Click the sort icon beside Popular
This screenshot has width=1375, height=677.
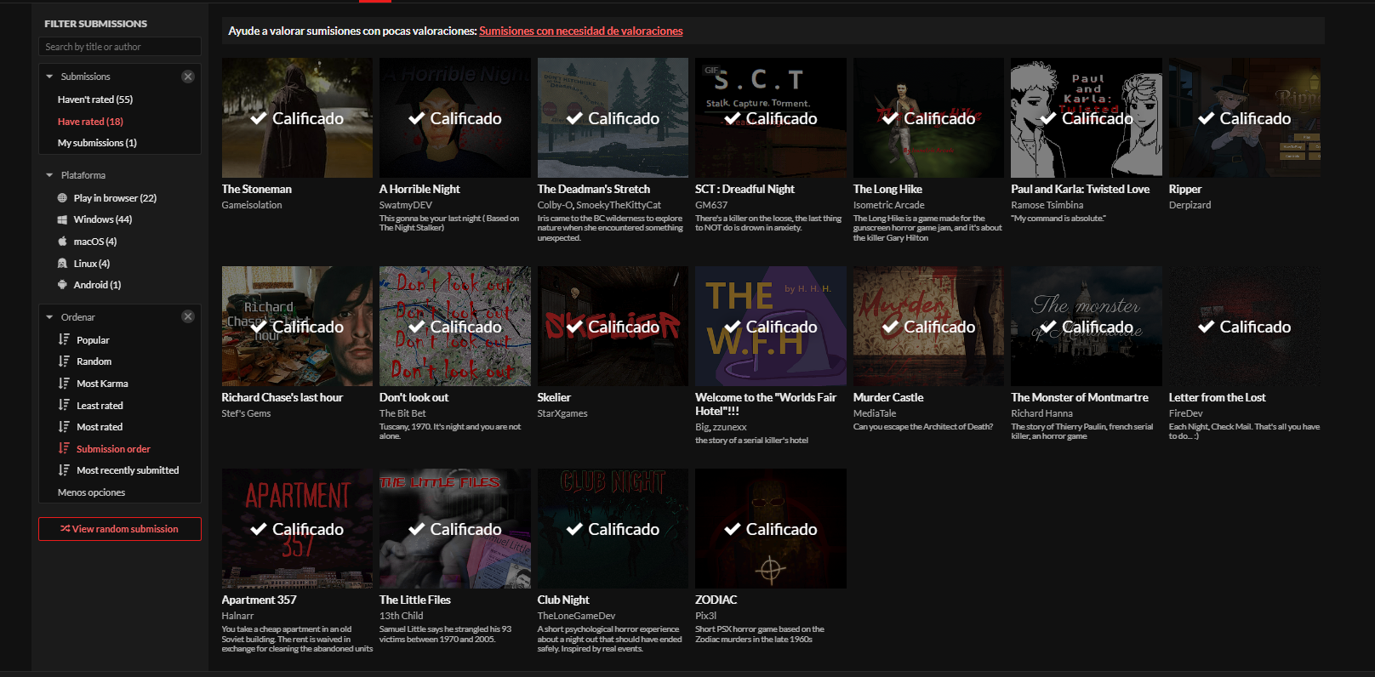[64, 339]
